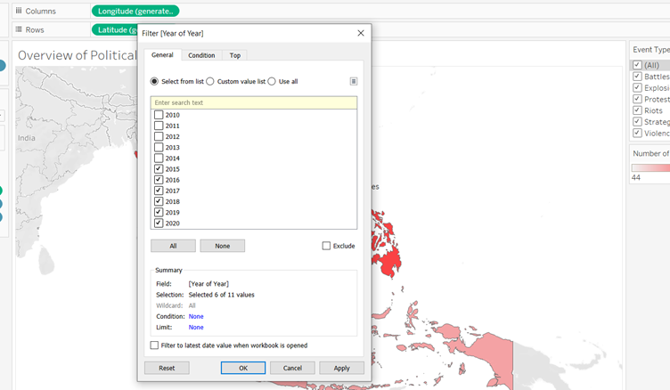Open the list options menu icon
This screenshot has height=390, width=670.
pos(353,81)
